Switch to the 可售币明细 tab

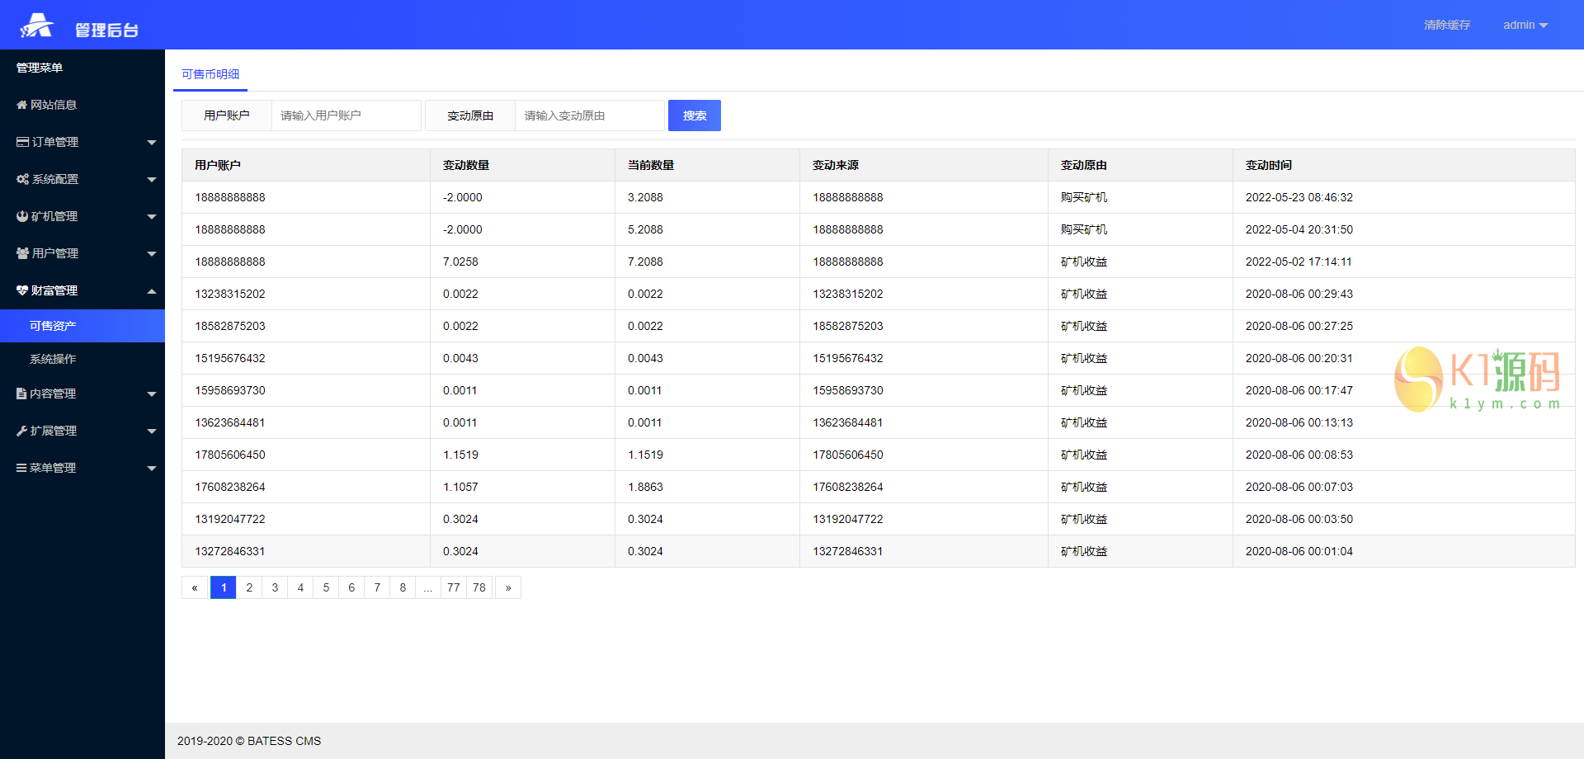[210, 74]
